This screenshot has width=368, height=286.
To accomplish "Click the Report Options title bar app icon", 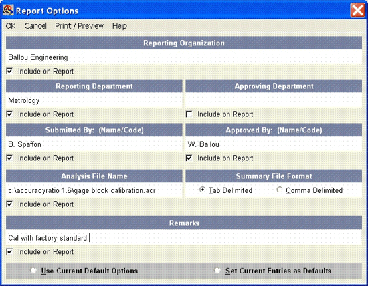I will (x=8, y=10).
